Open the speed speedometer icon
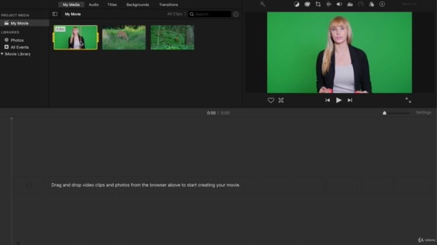Screen dimensions: 437x245 tap(361, 4)
